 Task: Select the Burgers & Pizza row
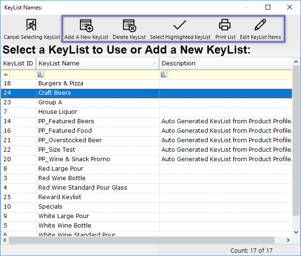coord(61,83)
